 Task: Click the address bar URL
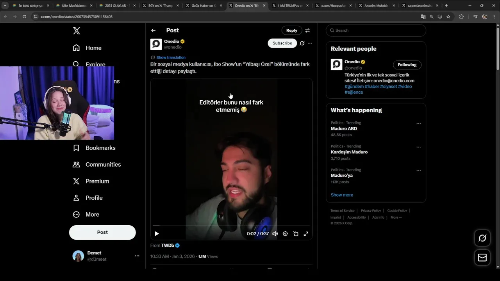pyautogui.click(x=77, y=17)
